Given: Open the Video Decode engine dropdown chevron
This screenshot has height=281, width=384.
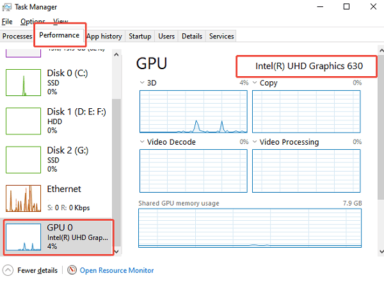Looking at the screenshot, I should click(142, 141).
